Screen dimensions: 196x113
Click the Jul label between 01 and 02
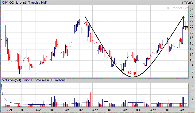(52, 110)
